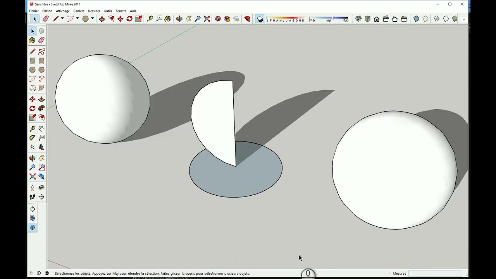
Task: Switch to Front view house icon
Action: [377, 19]
